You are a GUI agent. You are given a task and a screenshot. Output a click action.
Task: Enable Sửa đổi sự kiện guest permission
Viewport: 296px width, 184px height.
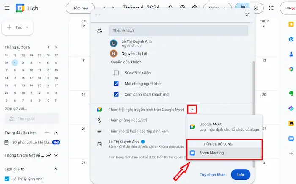(116, 73)
